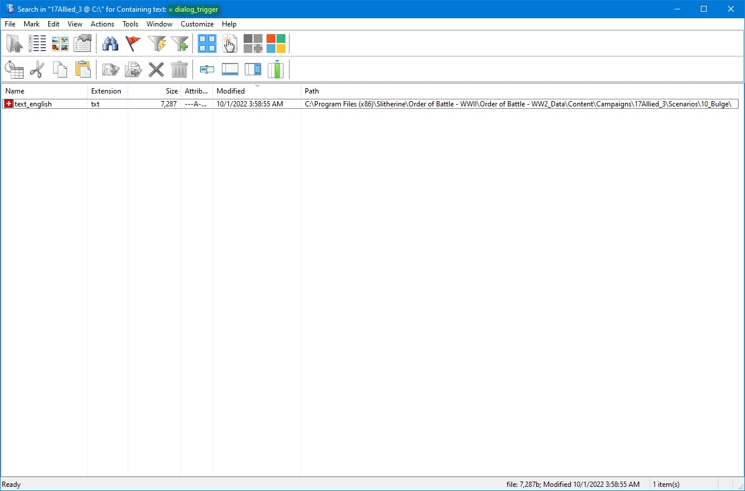Open the Customize menu

click(x=197, y=24)
